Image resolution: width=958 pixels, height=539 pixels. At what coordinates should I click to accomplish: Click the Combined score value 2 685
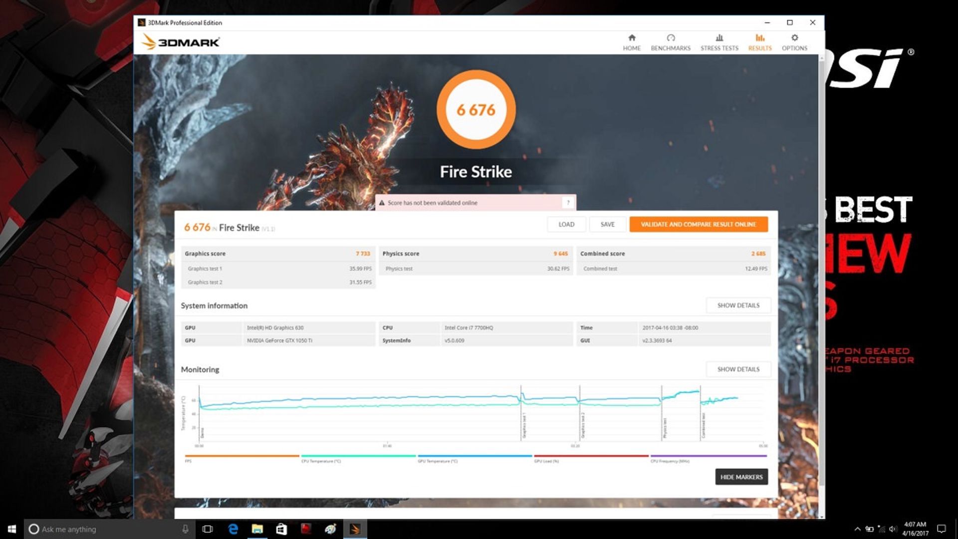tap(758, 254)
